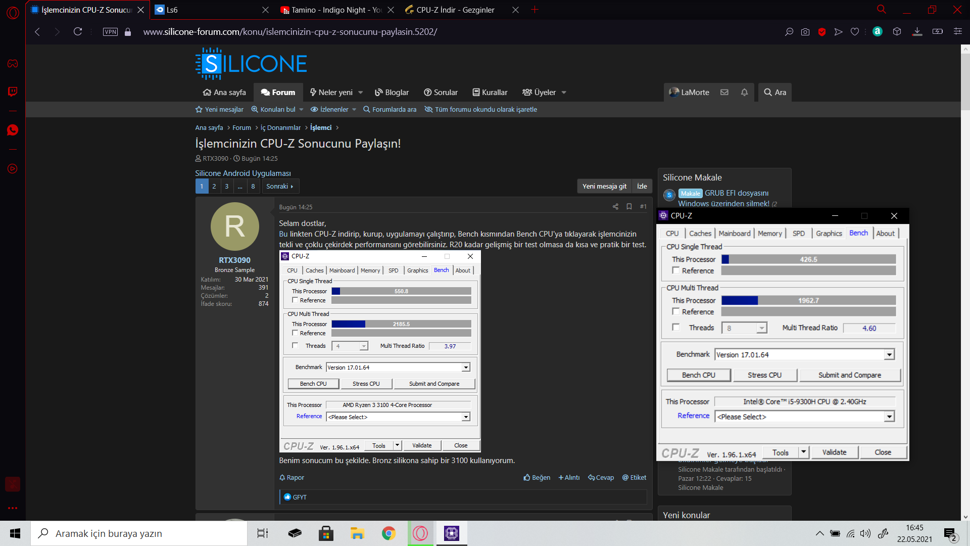Switch to the Memory tab in CPU-Z

click(770, 234)
